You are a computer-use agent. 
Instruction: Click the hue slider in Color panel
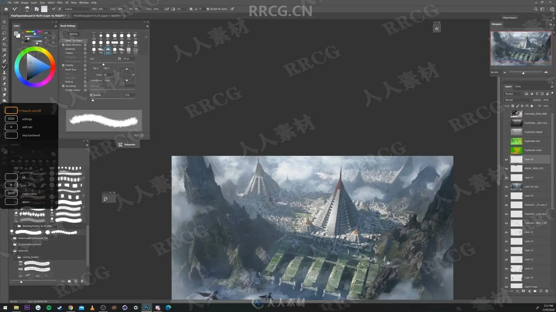34,31
